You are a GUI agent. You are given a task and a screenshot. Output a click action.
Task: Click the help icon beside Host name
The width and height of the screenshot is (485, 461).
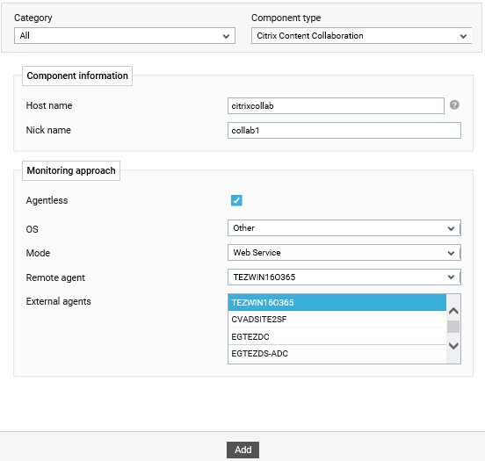[454, 105]
